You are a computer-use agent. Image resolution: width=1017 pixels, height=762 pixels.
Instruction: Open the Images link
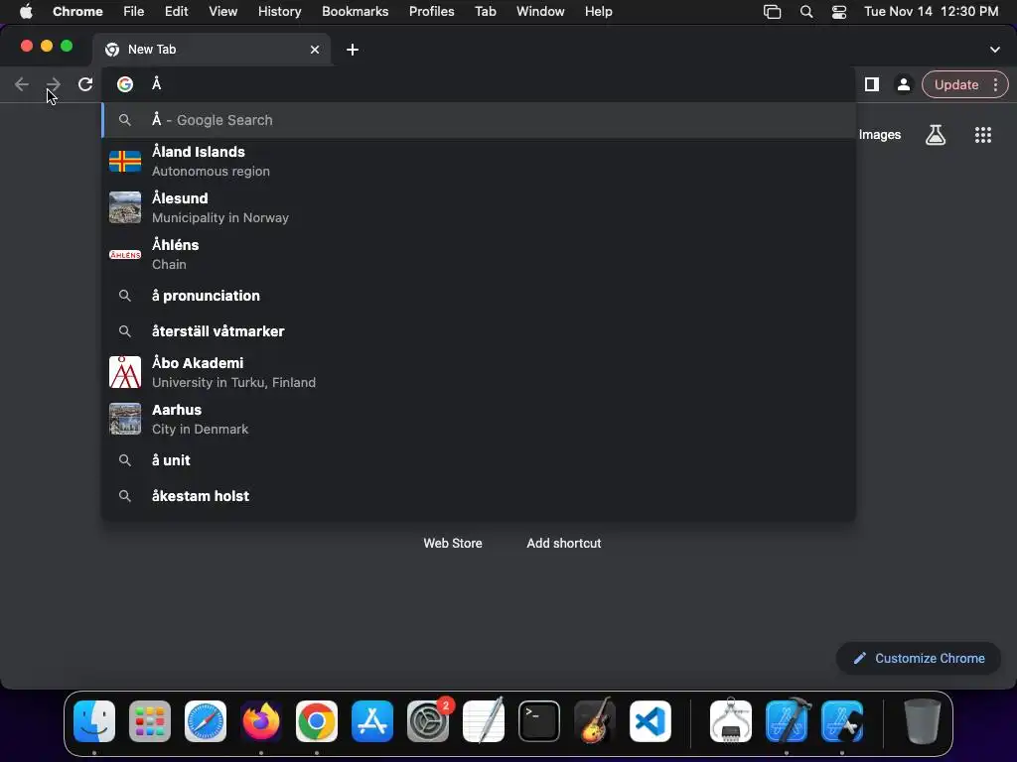[x=880, y=135]
